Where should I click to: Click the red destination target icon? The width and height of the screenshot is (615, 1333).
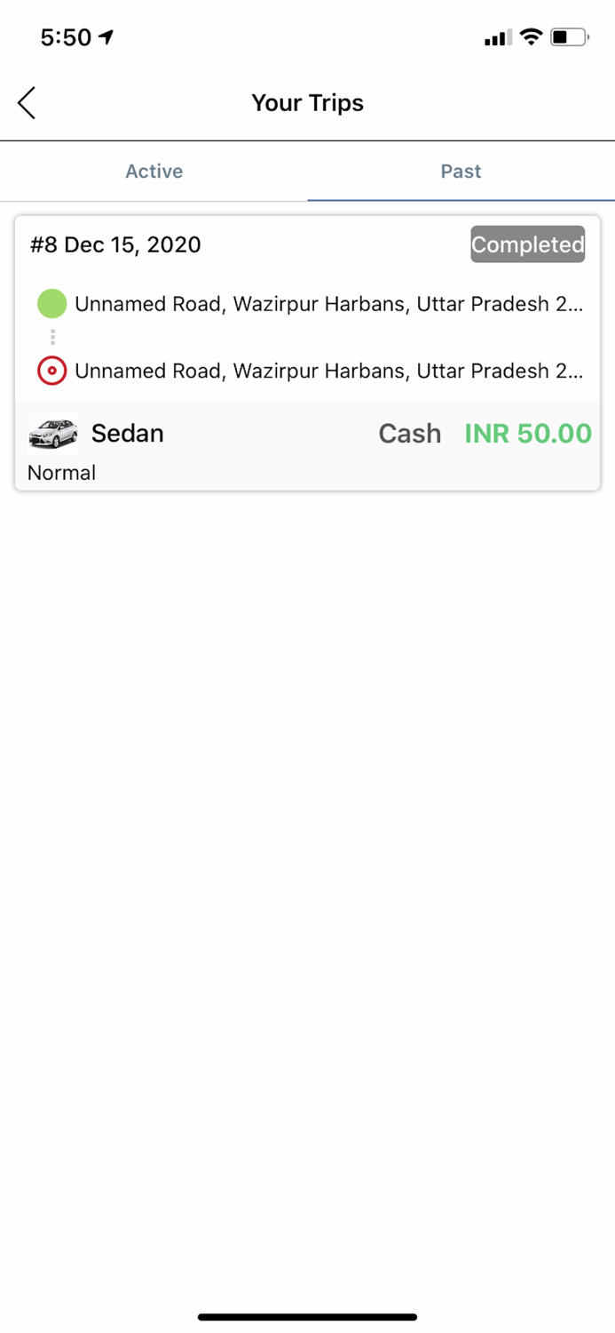(x=52, y=371)
